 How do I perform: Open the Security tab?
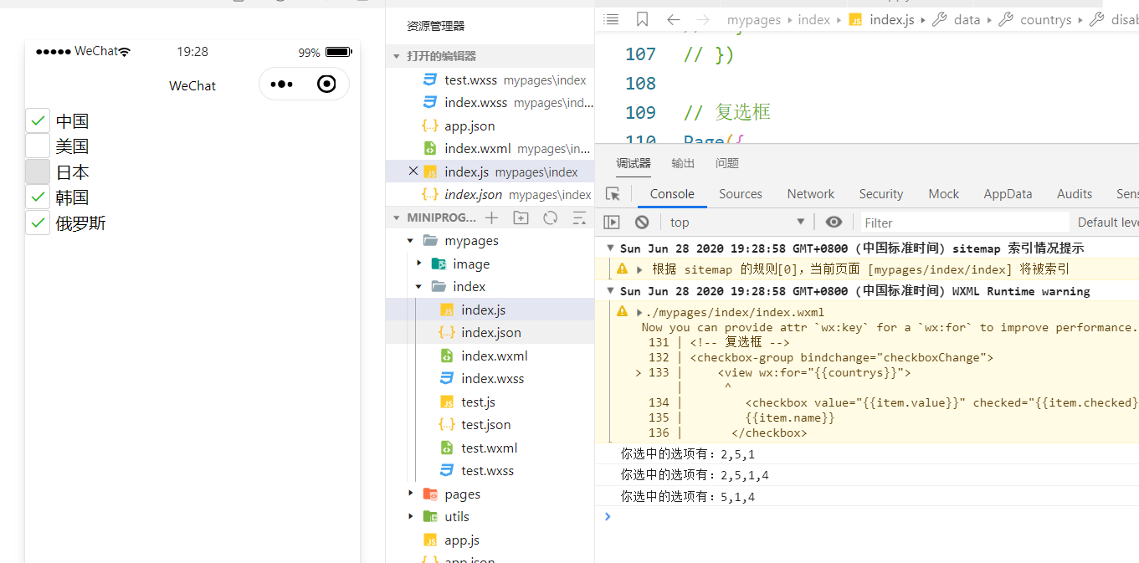tap(881, 194)
